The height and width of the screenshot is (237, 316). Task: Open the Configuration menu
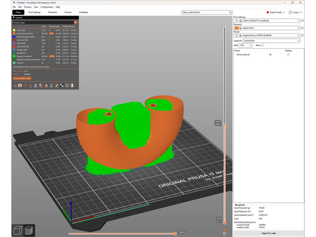47,7
